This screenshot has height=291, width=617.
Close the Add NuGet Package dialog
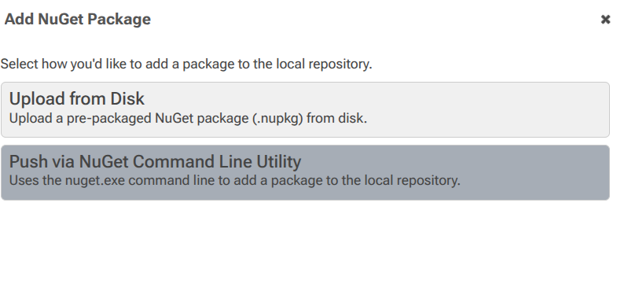click(x=605, y=20)
